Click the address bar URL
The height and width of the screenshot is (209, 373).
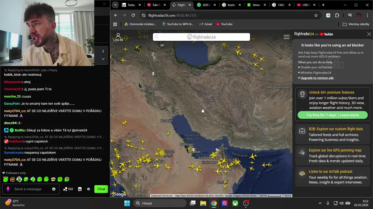173,15
